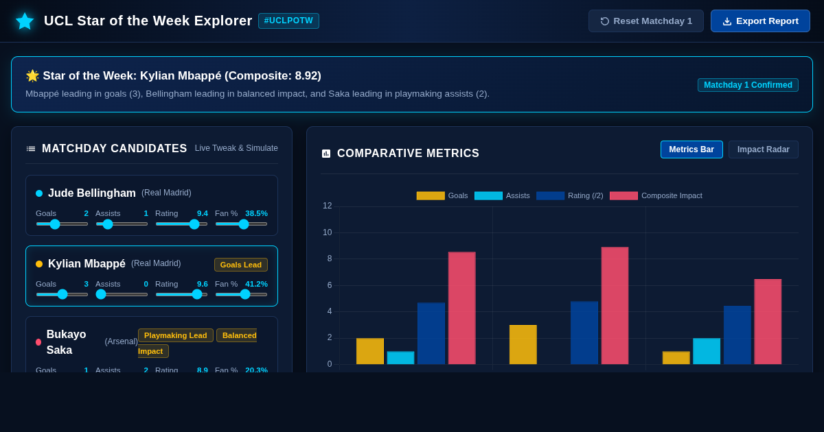Click Bellingham's 38.5% fan value
The image size is (824, 432).
point(256,213)
